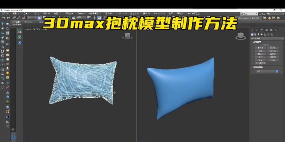This screenshot has height=142, width=285.
Task: Open the Display panel tab
Action: click(x=271, y=30)
